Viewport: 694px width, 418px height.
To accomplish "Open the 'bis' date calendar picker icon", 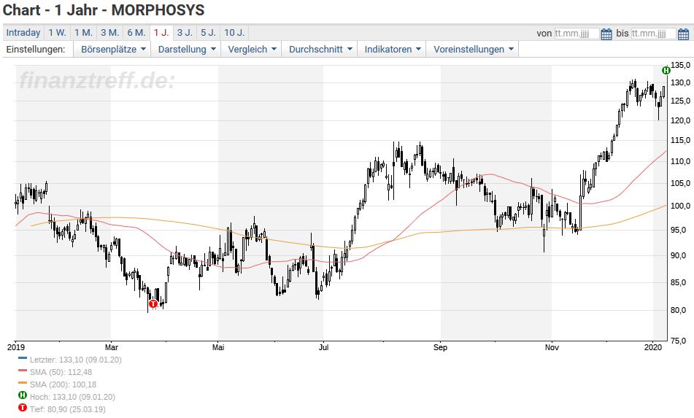I will point(683,34).
